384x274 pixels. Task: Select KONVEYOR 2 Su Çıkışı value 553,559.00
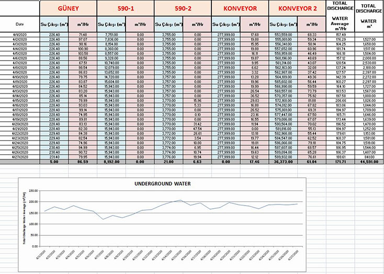[283, 35]
